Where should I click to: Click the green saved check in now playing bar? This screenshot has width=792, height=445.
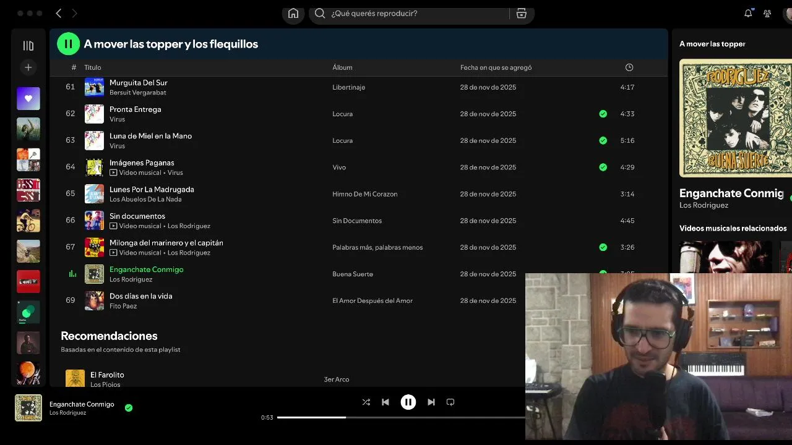point(129,408)
